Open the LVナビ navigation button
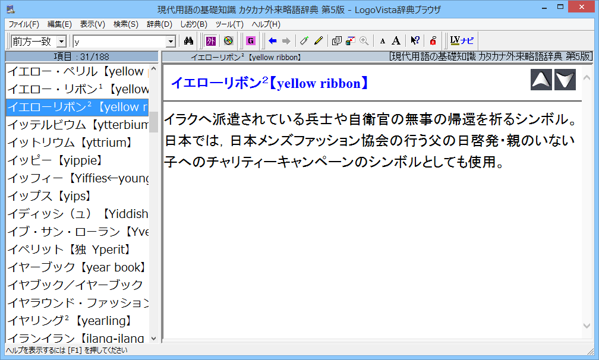The height and width of the screenshot is (360, 599). pyautogui.click(x=462, y=41)
